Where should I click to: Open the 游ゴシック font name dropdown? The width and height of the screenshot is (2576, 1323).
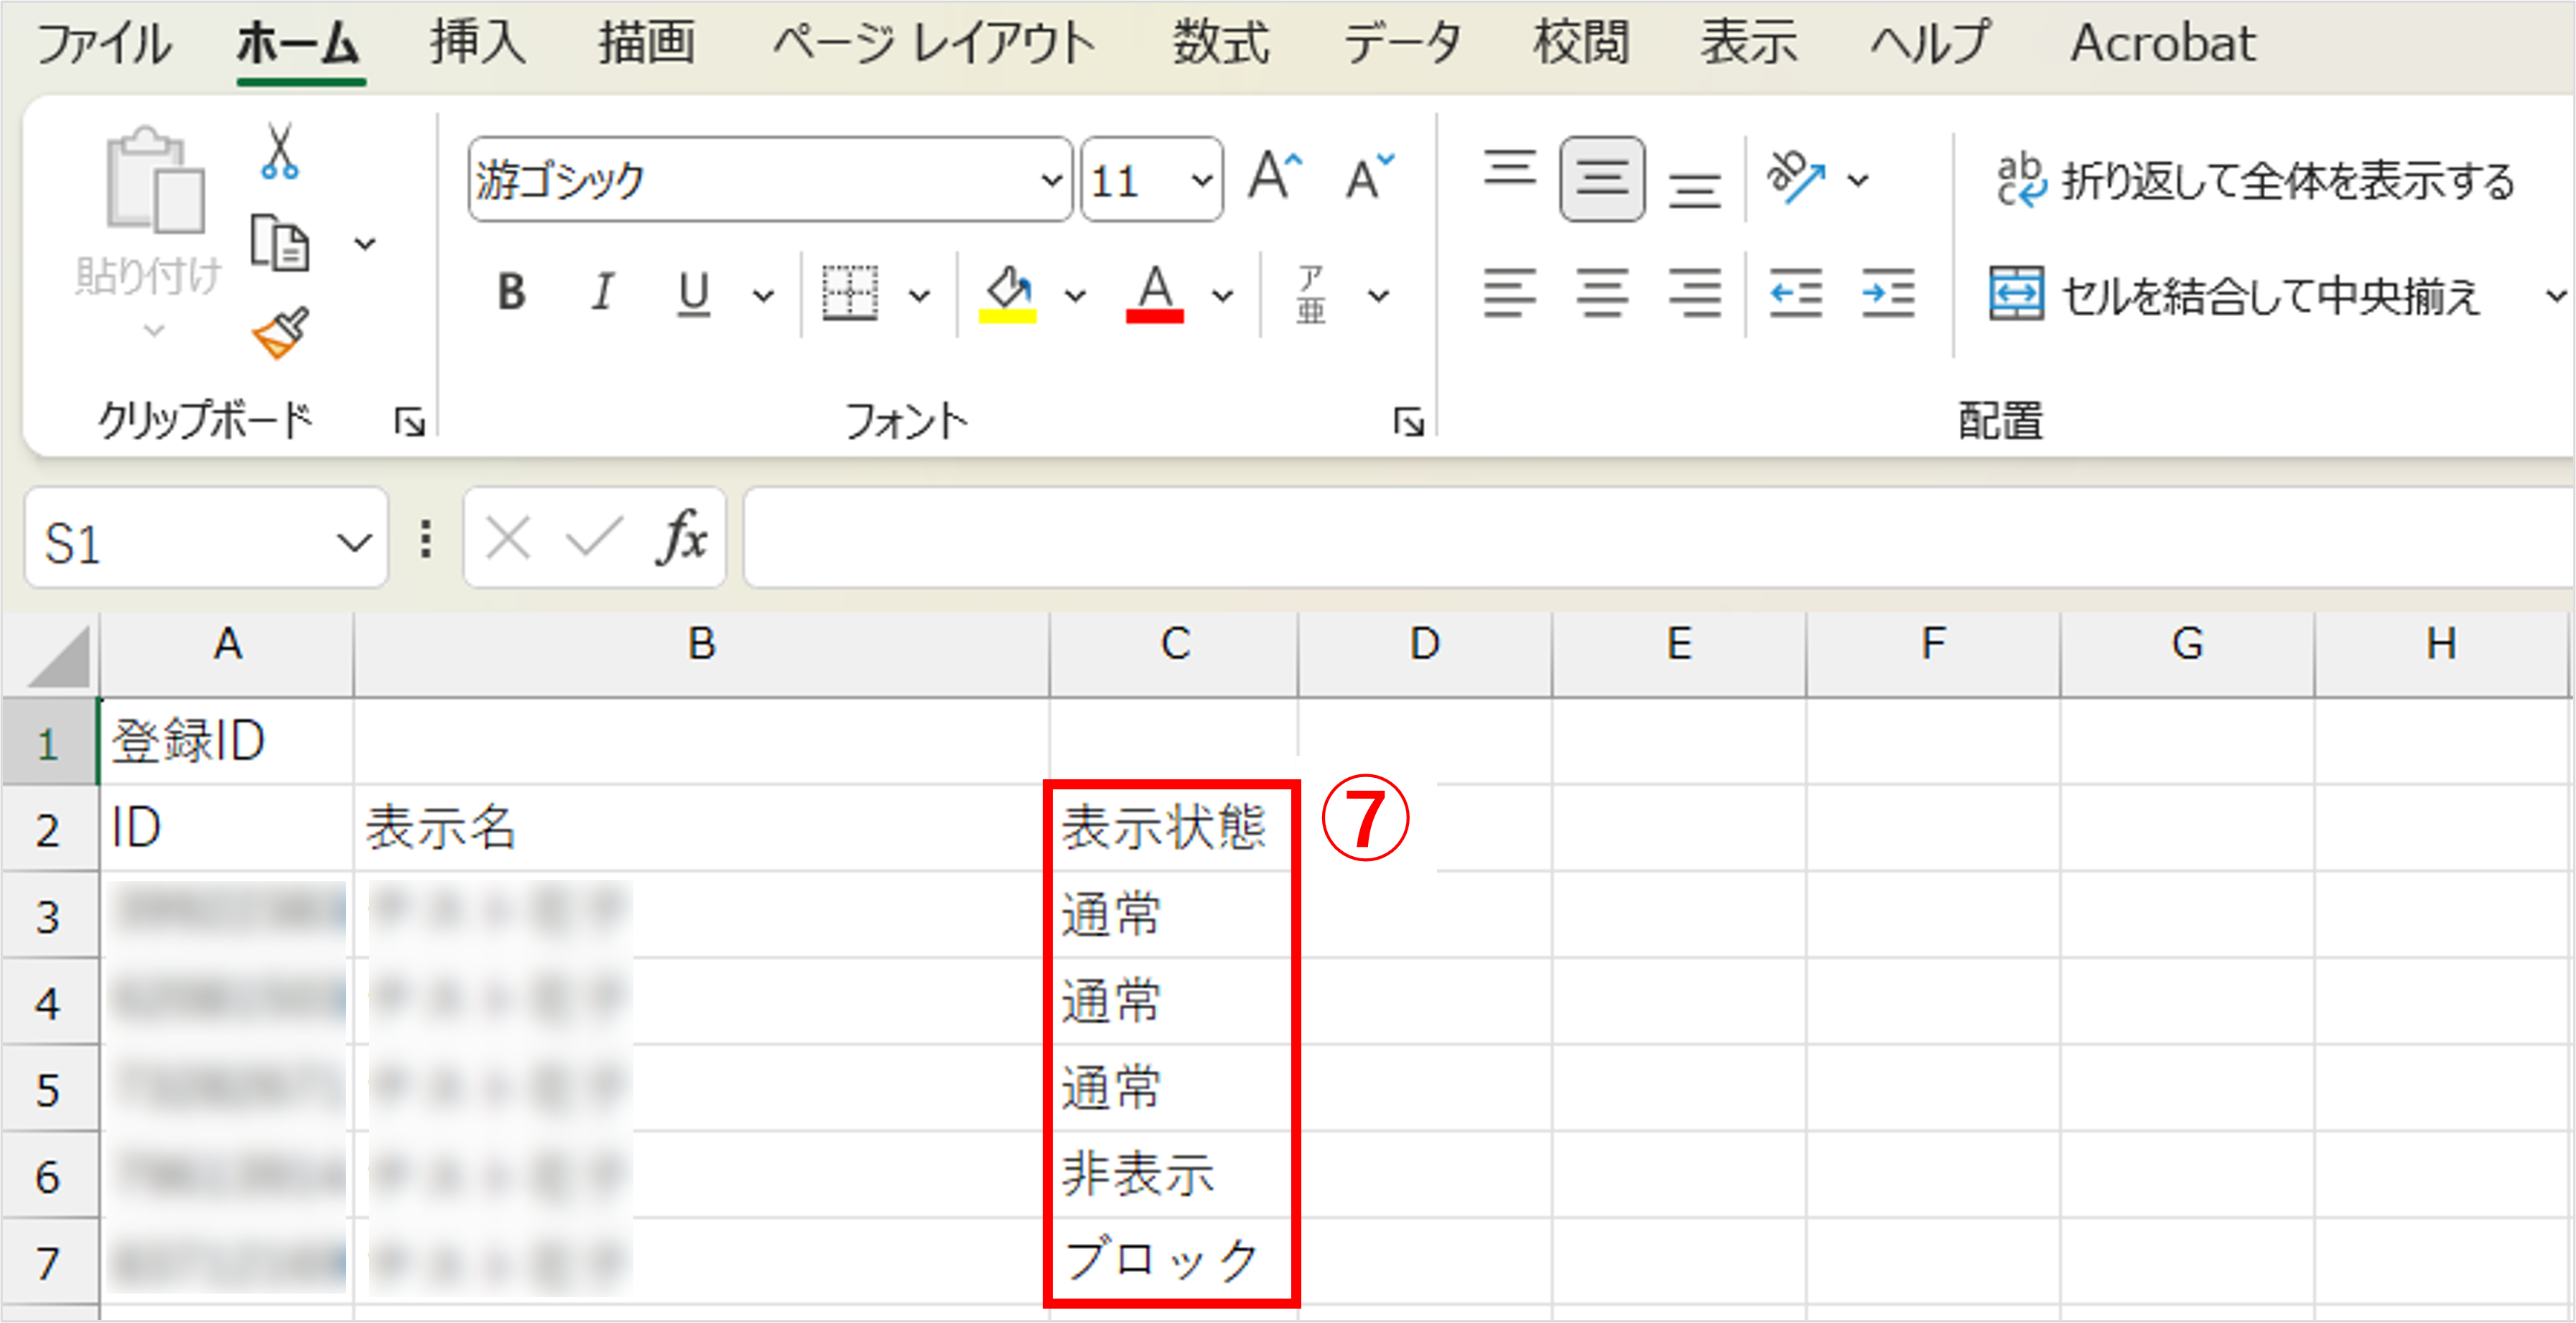tap(1051, 181)
